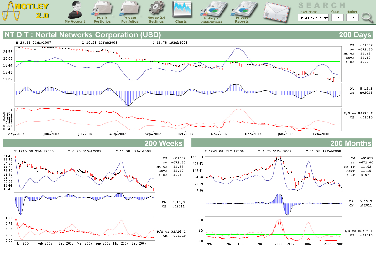Click the Charts text label
Screen dimensions: 376x263
tap(181, 22)
